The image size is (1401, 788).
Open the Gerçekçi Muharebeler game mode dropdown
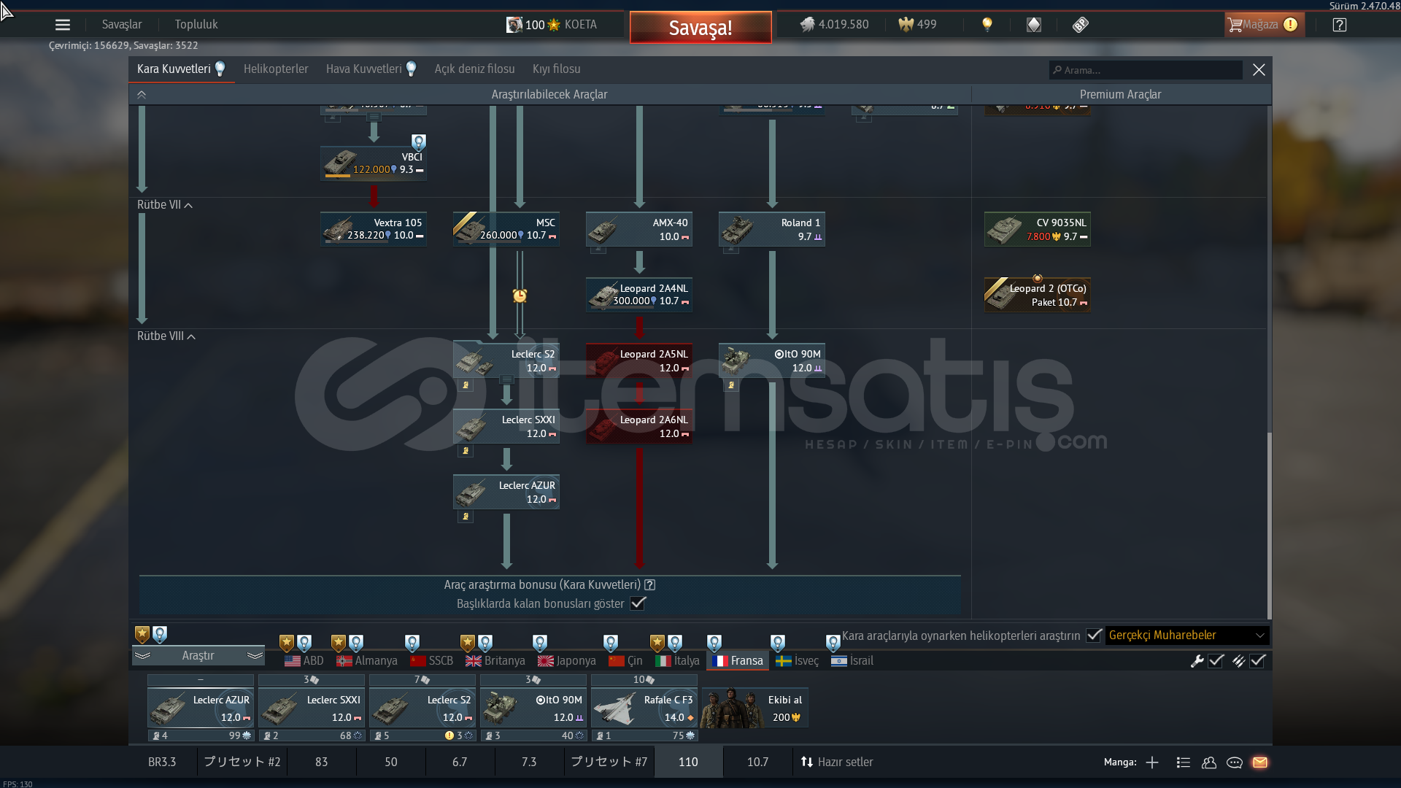tap(1187, 636)
